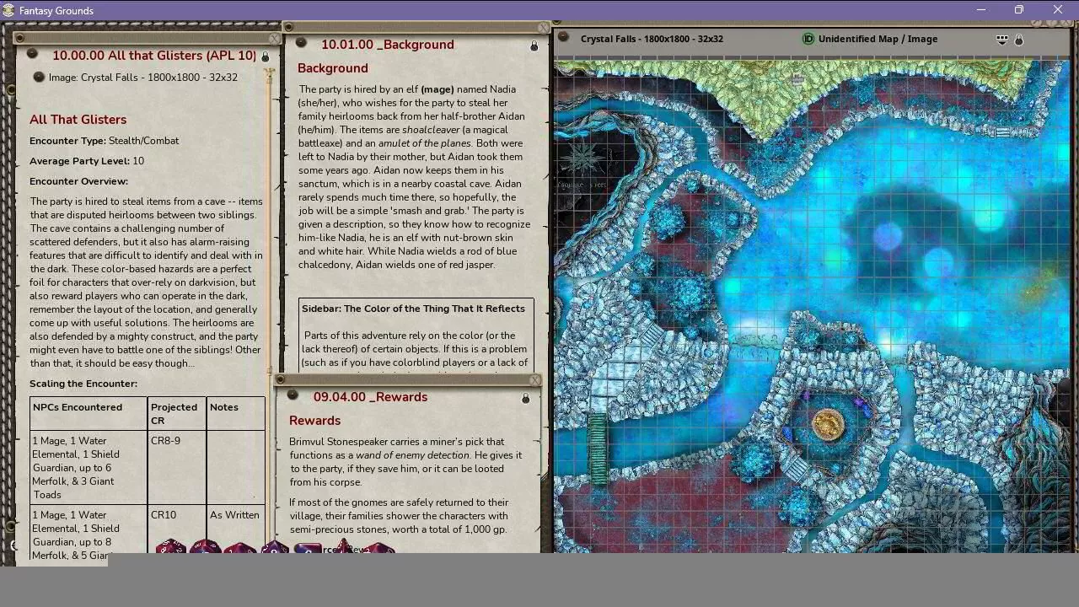
Task: Open the map toolbar dropdown icon
Action: click(x=1002, y=39)
